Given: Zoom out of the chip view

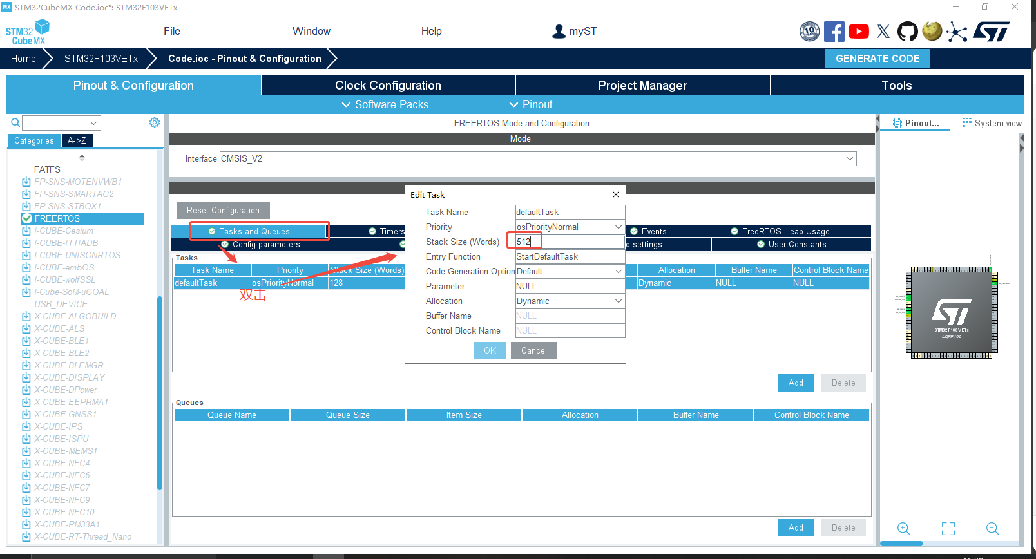Looking at the screenshot, I should click(x=992, y=529).
